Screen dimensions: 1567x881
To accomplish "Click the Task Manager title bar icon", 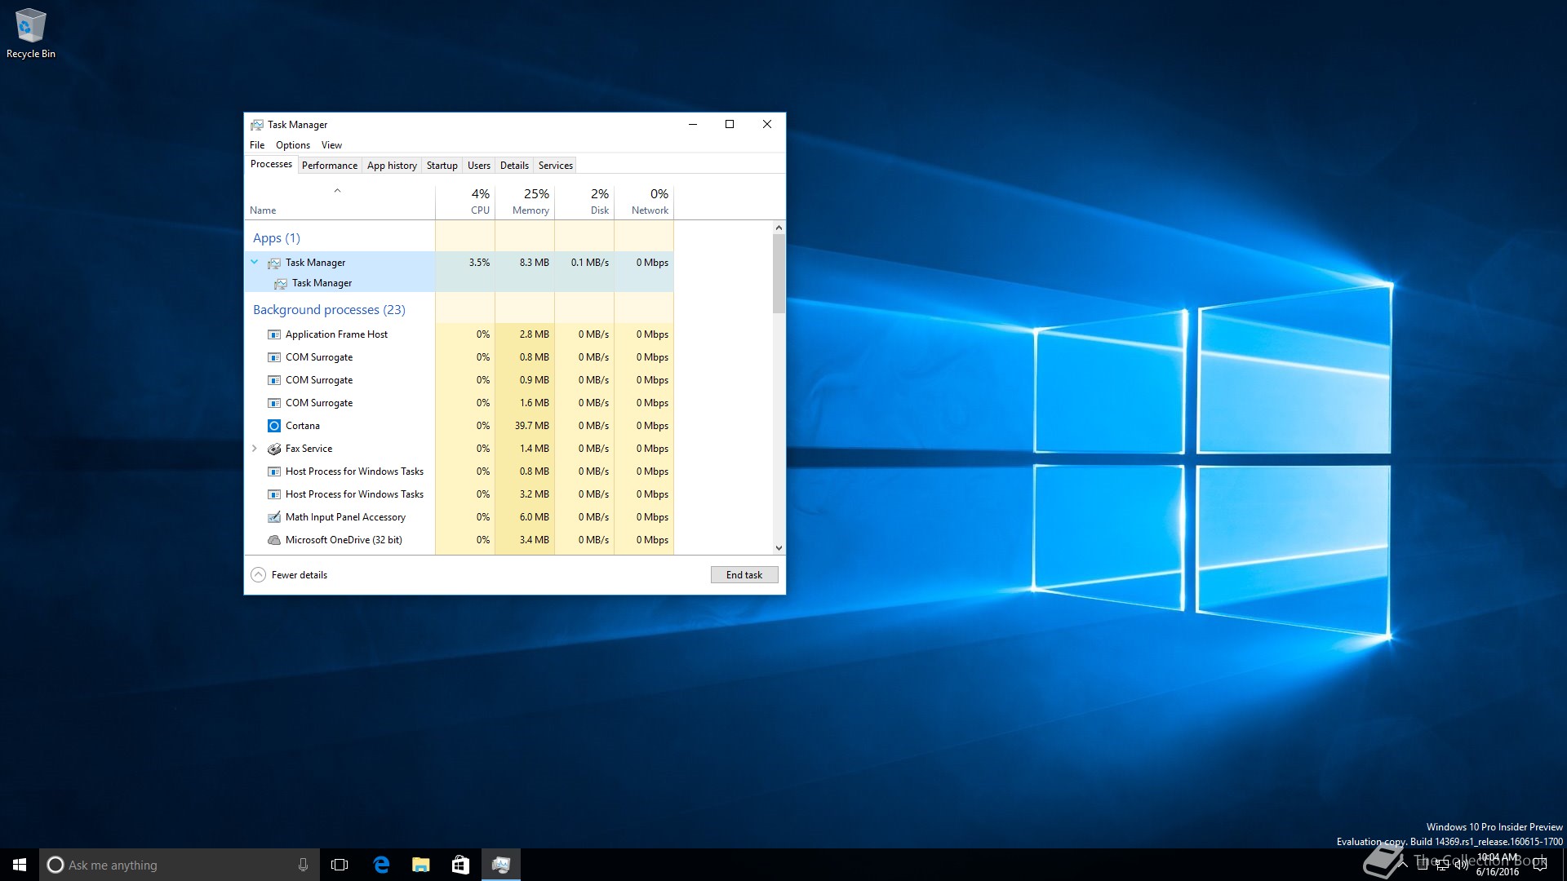I will pos(257,125).
